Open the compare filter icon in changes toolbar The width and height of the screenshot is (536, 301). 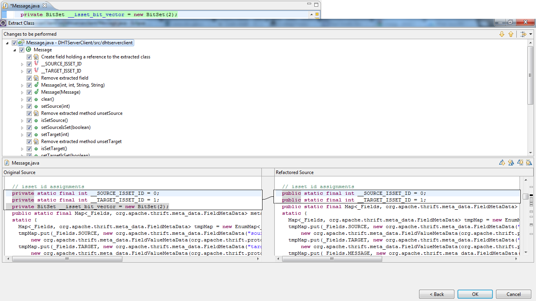click(523, 34)
